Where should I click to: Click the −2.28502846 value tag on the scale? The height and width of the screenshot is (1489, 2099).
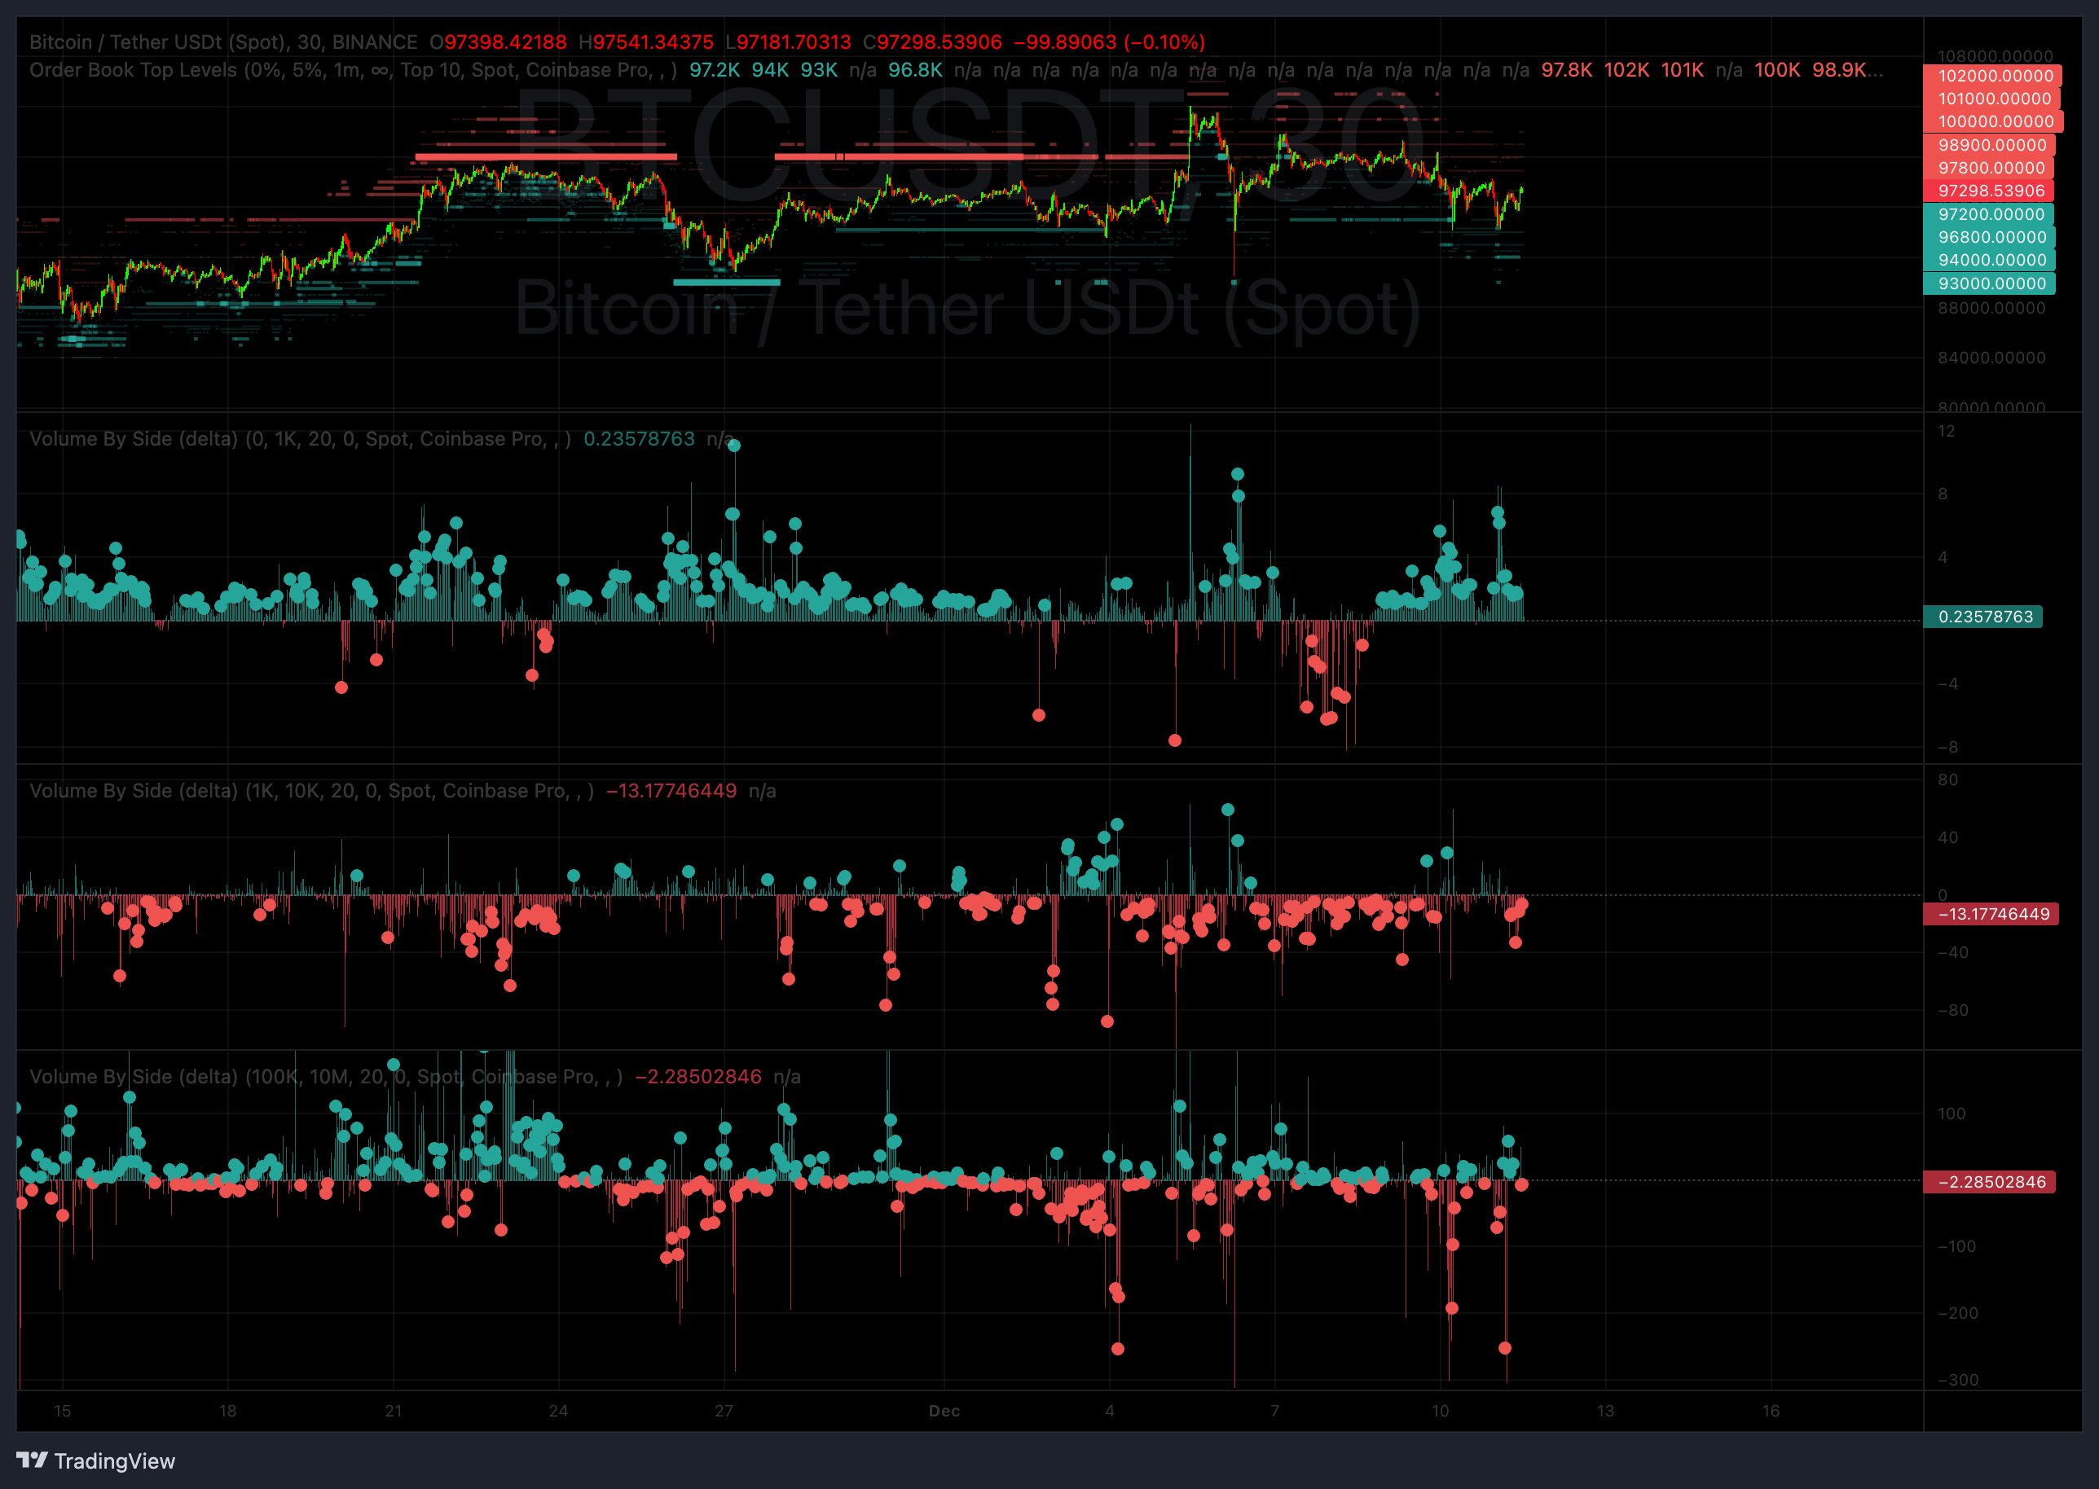coord(1991,1183)
